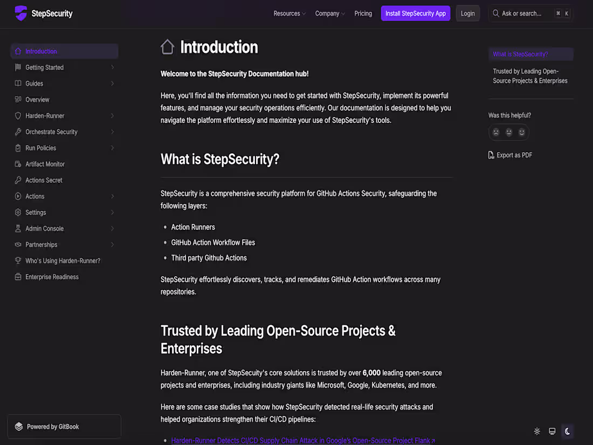Expand the Settings sidebar section
This screenshot has height=445, width=593.
(x=112, y=213)
